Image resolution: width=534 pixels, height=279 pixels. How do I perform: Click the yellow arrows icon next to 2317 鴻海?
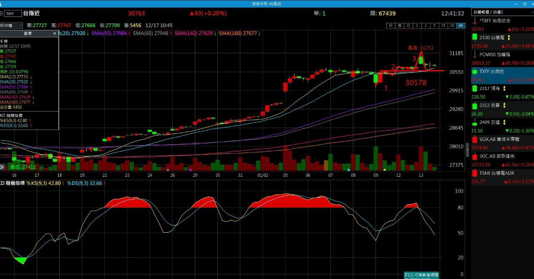[x=504, y=88]
